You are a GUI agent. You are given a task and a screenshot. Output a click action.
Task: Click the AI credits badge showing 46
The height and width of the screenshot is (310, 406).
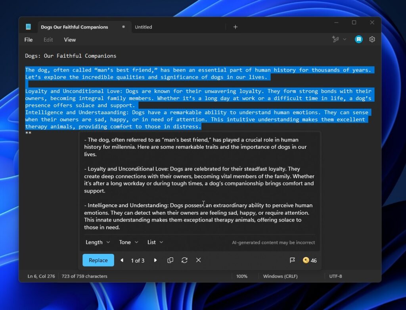click(x=309, y=260)
